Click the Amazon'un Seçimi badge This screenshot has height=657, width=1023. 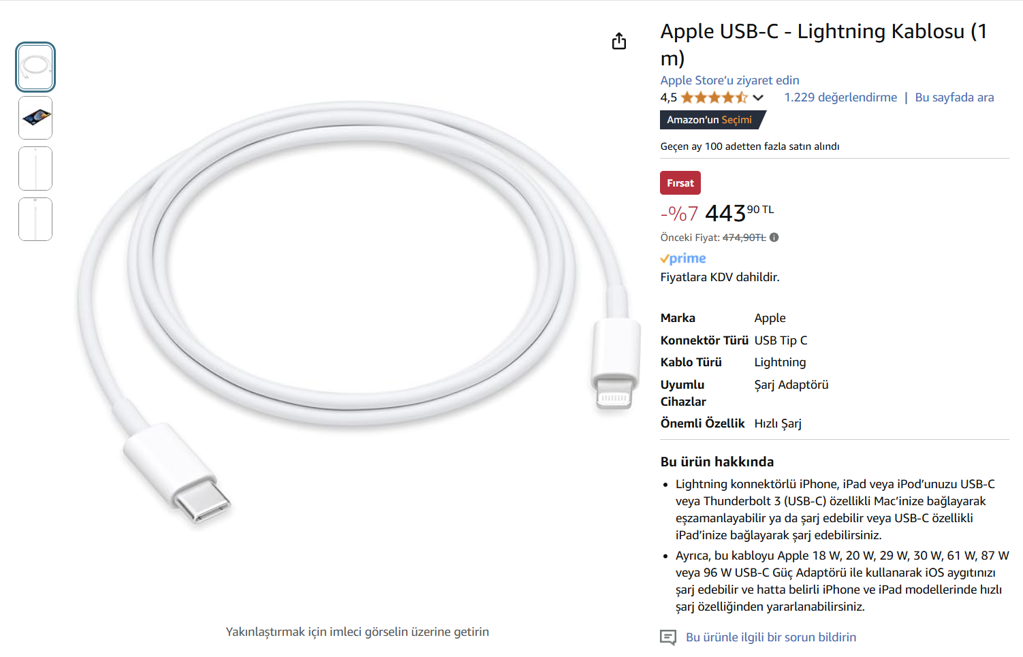coord(710,120)
